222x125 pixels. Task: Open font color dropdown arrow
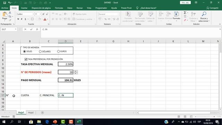pyautogui.click(x=48, y=19)
